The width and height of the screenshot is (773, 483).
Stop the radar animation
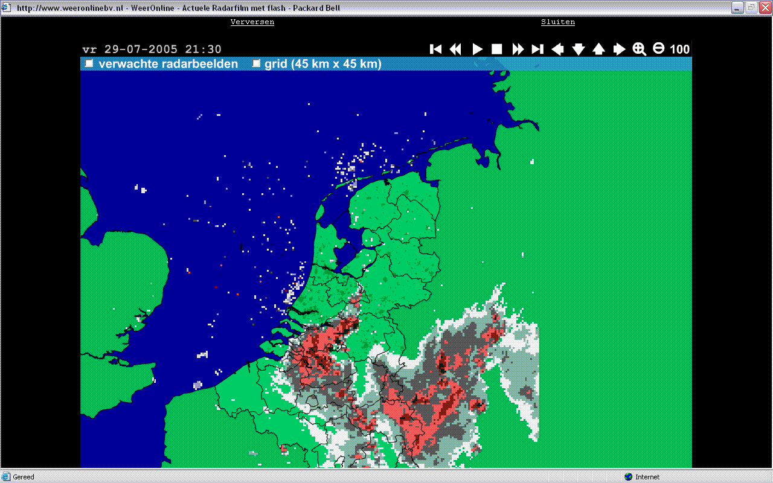click(x=497, y=50)
